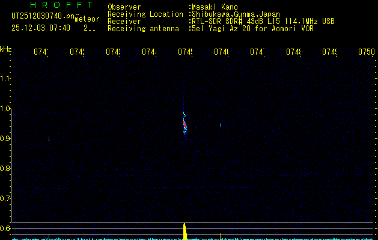Click the 0.6 kHz frequency axis label

5,228
